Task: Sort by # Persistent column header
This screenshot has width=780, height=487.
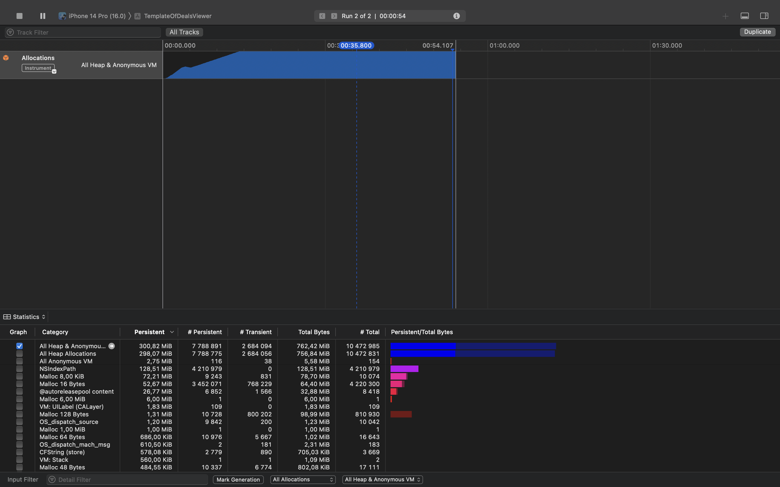Action: coord(203,332)
